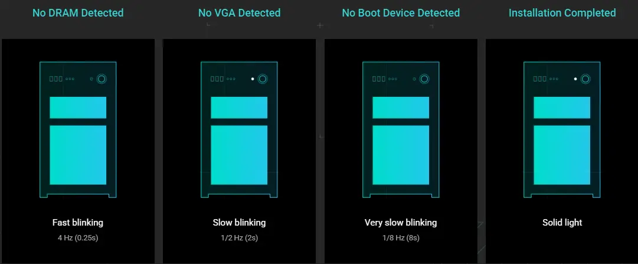Image resolution: width=638 pixels, height=264 pixels.
Task: Click power button on No Boot Device case
Action: (424, 79)
